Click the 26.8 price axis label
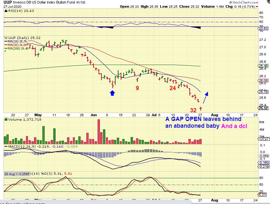The width and height of the screenshot is (270, 204). (x=262, y=54)
